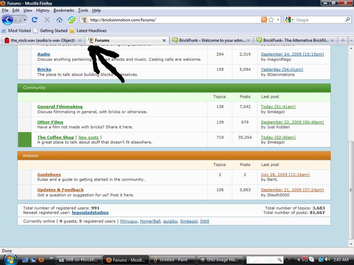Open online user HomerBall's profile

pos(150,221)
